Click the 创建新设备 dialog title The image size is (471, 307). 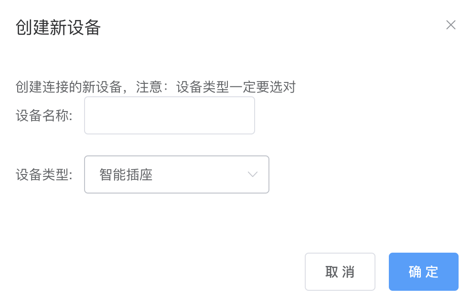(58, 27)
